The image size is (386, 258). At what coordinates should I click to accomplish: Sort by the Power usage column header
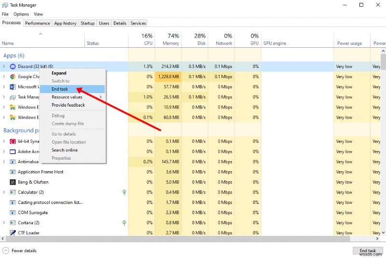tap(352, 40)
